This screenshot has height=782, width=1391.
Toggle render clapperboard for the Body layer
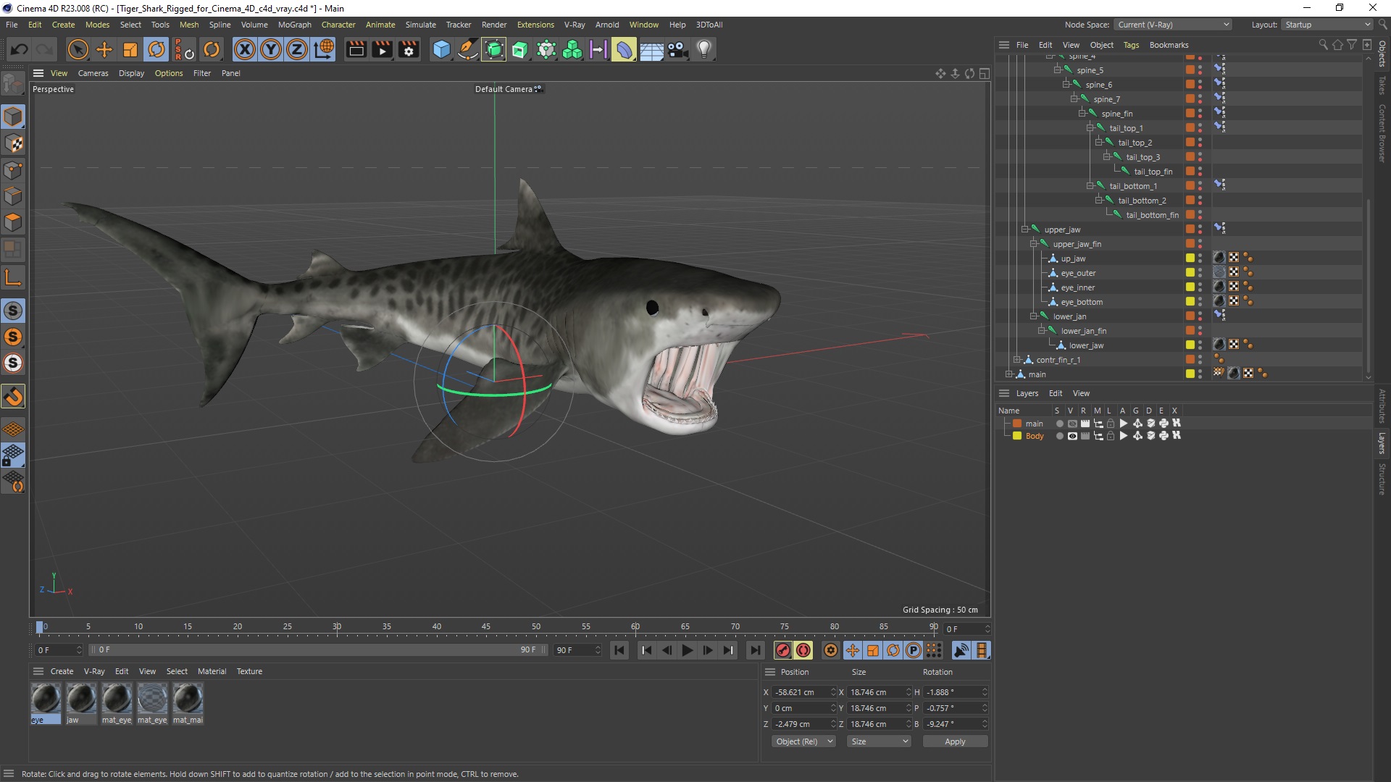(1085, 436)
